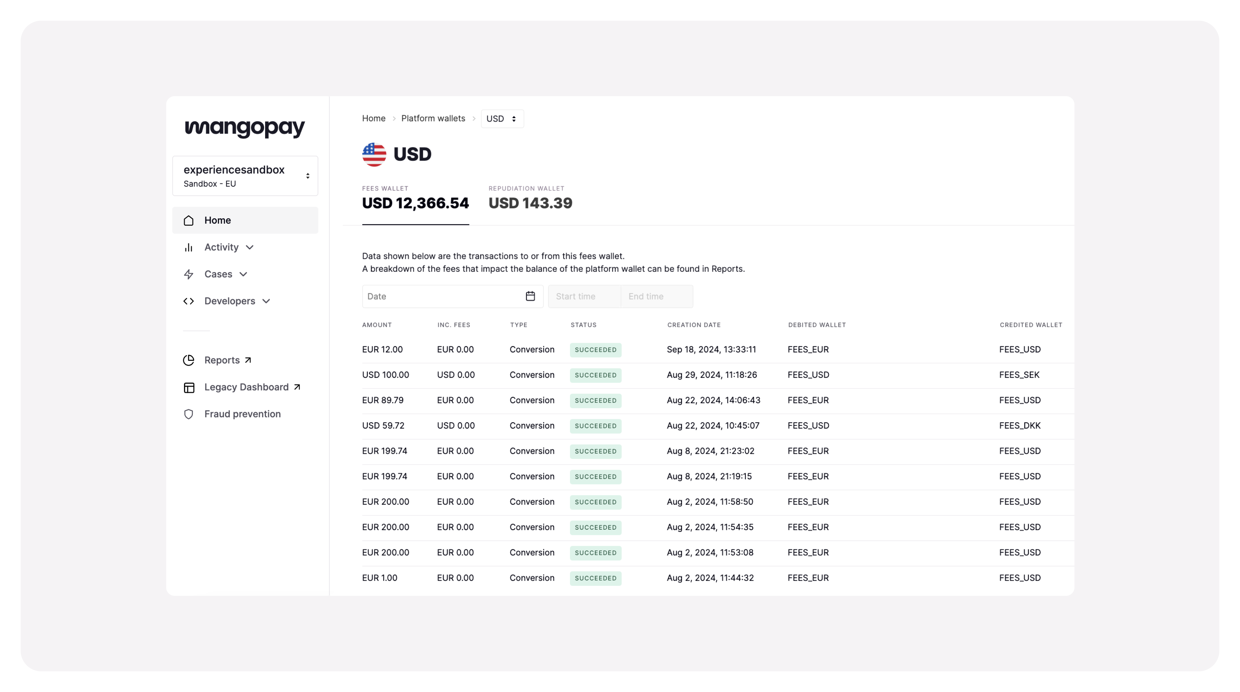This screenshot has width=1240, height=692.
Task: Click the Home icon in sidebar
Action: click(189, 220)
